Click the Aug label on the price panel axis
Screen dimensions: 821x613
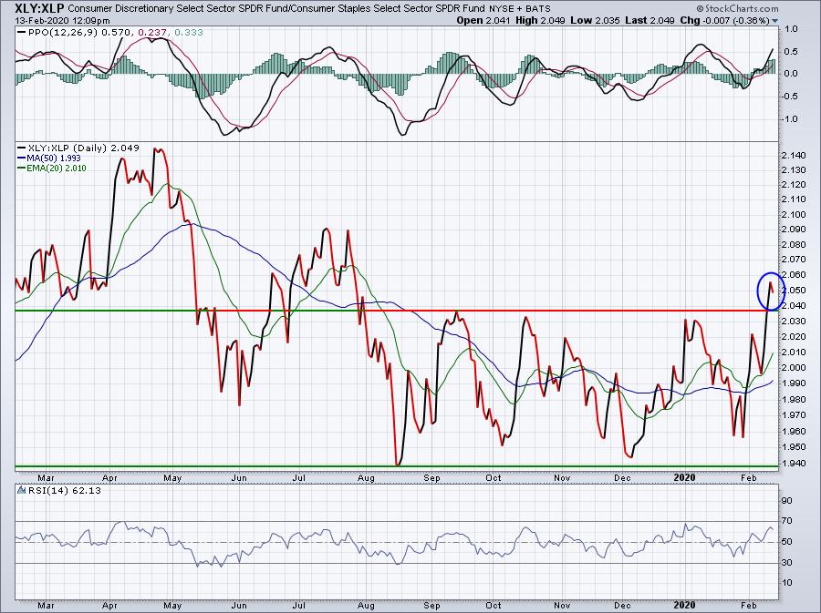coord(367,475)
